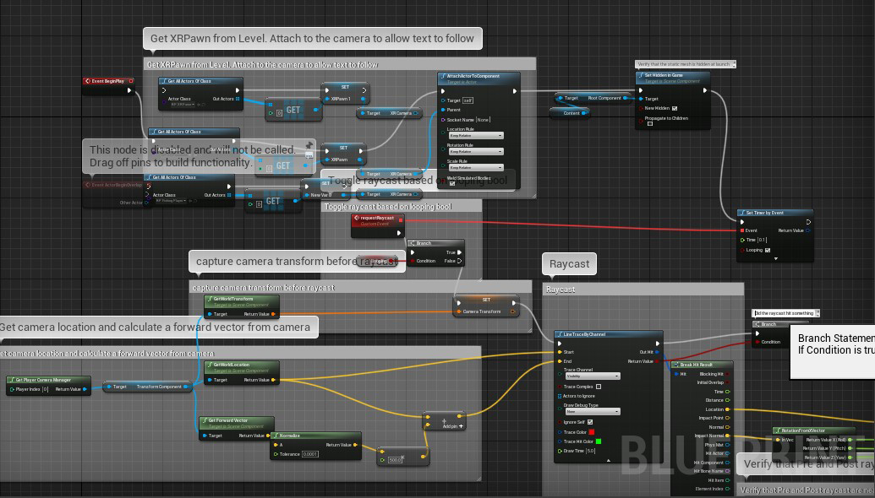The width and height of the screenshot is (875, 498).
Task: Collapse LineTraceByChannel advanced pins arrow
Action: (608, 460)
